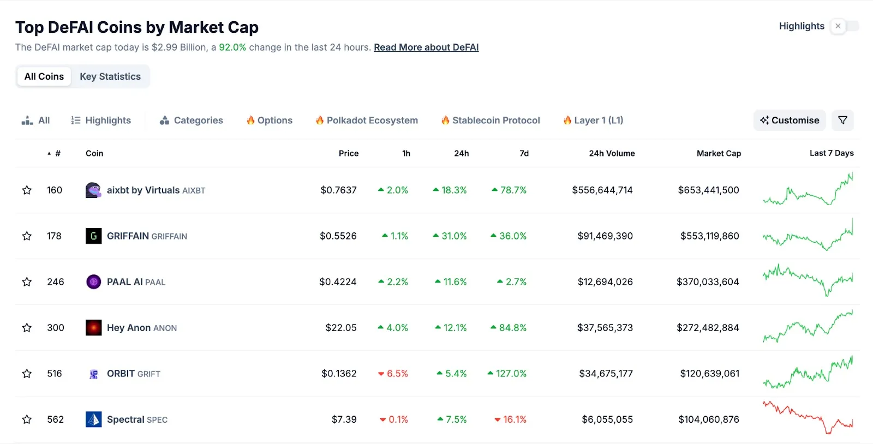
Task: Sort coins by 24h Volume header
Action: tap(611, 154)
